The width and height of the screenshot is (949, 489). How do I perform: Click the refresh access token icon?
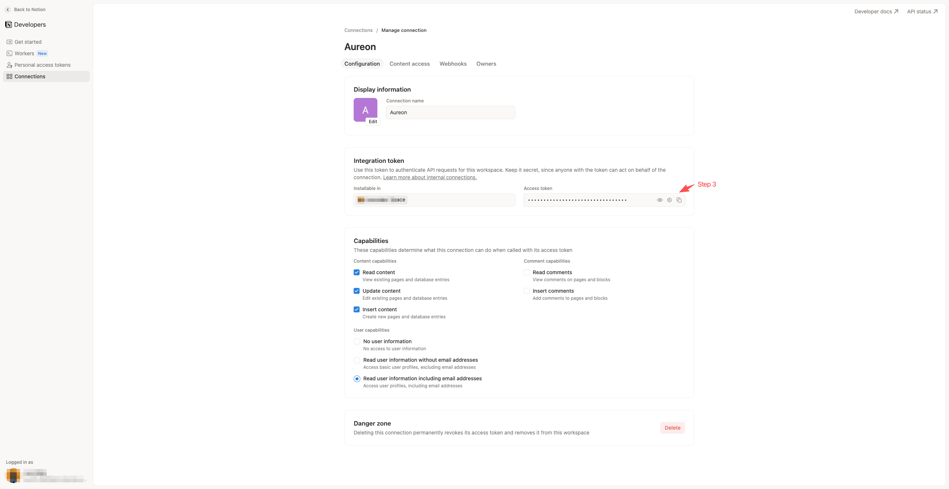(x=669, y=200)
